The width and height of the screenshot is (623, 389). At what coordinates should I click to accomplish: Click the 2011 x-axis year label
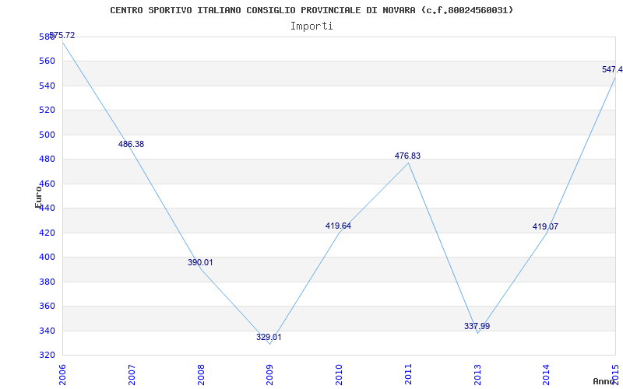coord(408,374)
